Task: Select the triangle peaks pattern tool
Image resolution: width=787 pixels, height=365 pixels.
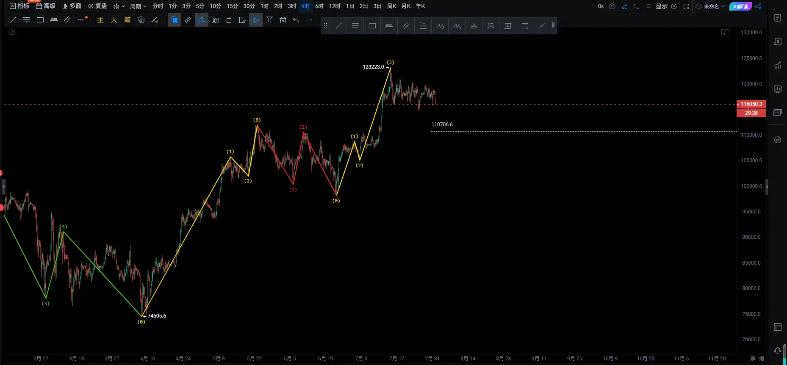Action: pos(474,26)
